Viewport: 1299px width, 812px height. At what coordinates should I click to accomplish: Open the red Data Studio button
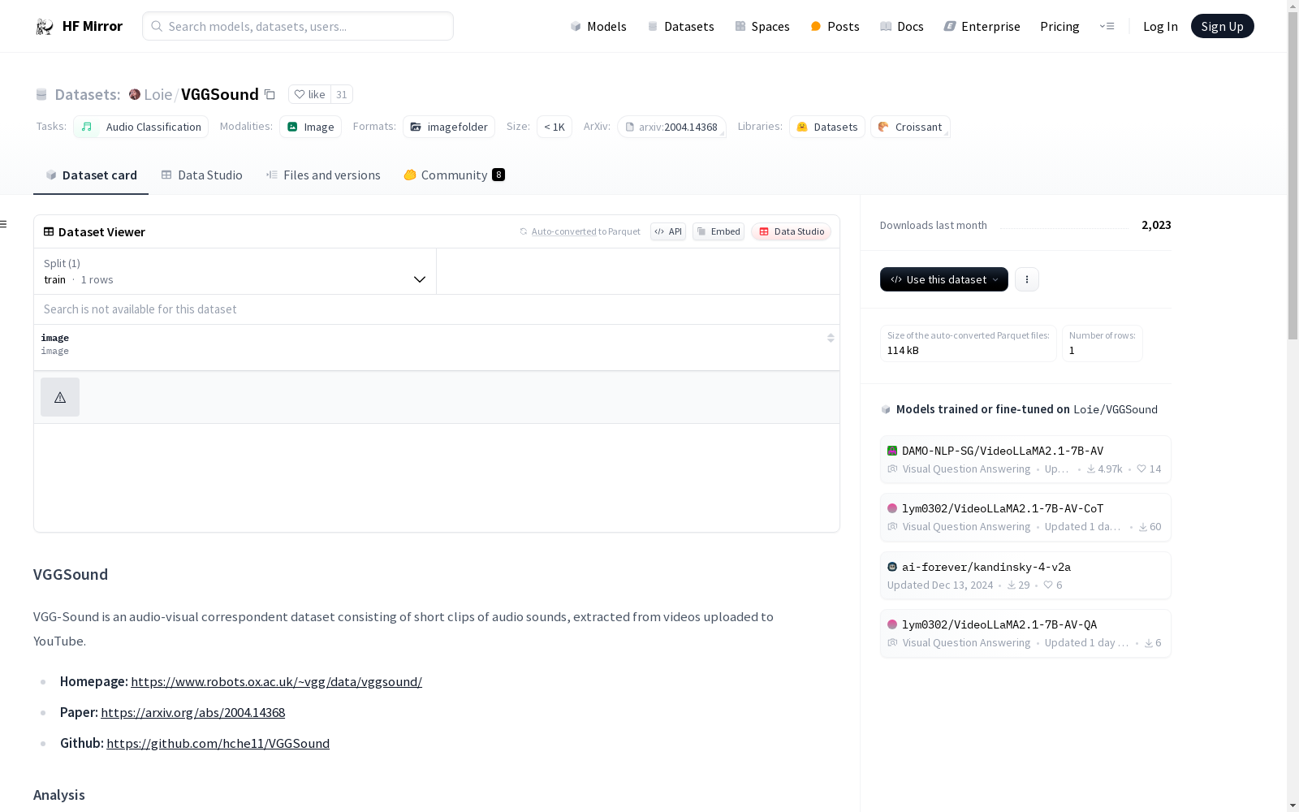click(791, 231)
